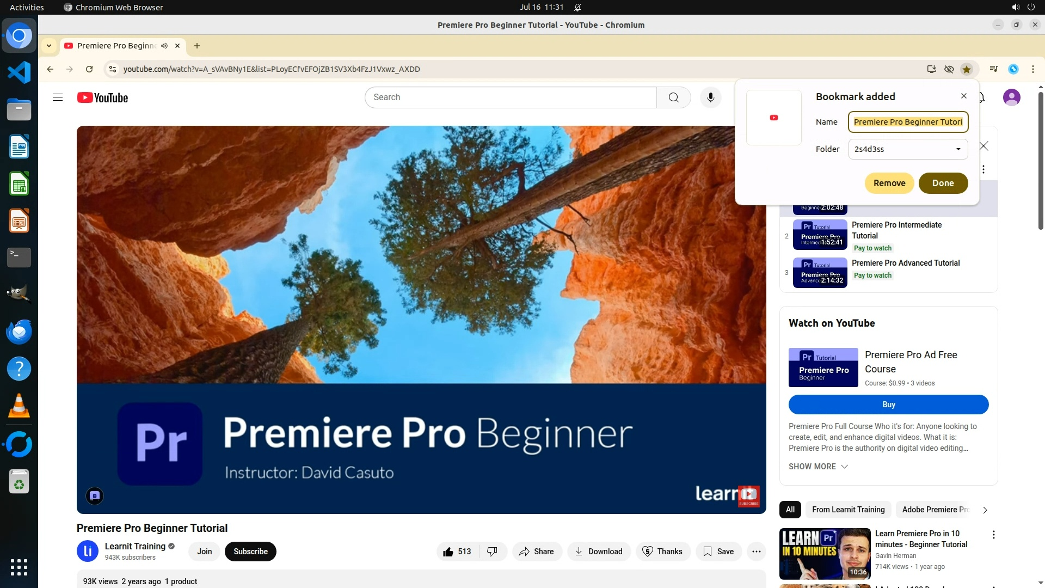This screenshot has height=588, width=1045.
Task: Mute the tab via audio speaker icon
Action: (x=164, y=46)
